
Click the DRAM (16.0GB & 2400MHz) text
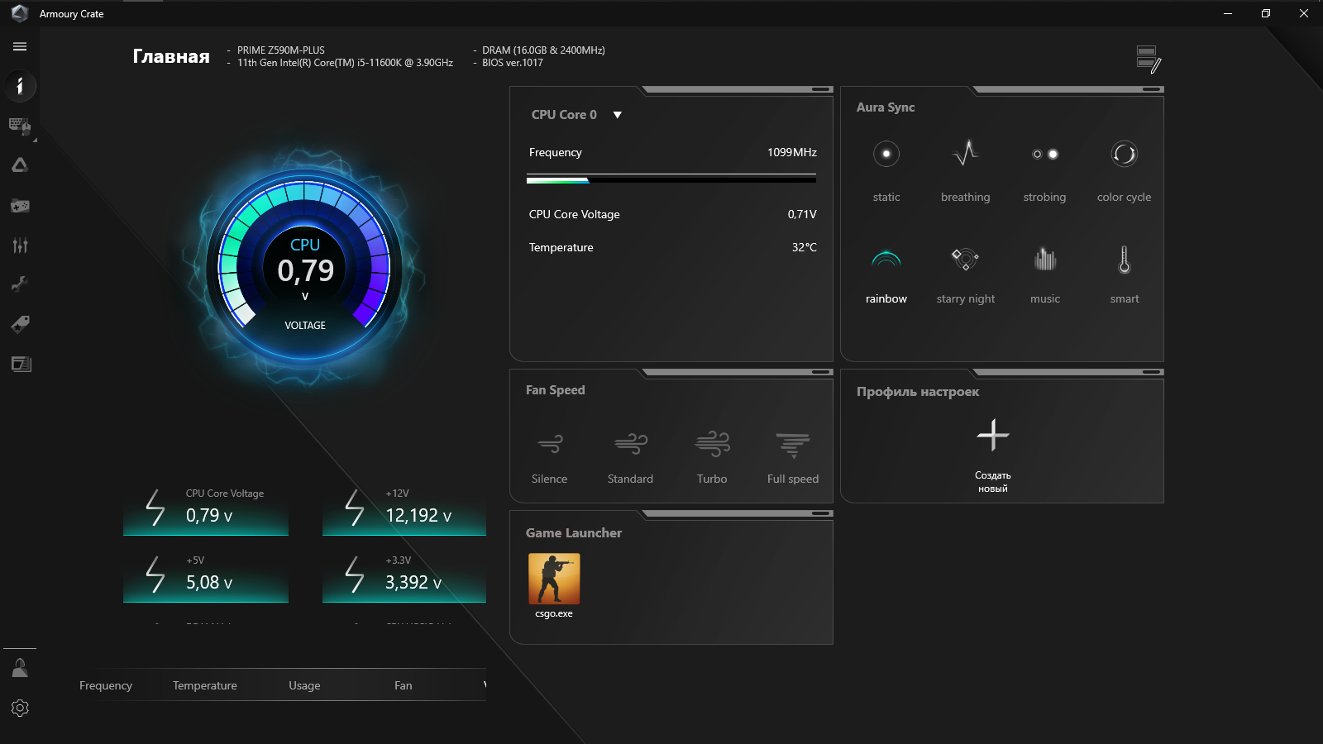(543, 50)
